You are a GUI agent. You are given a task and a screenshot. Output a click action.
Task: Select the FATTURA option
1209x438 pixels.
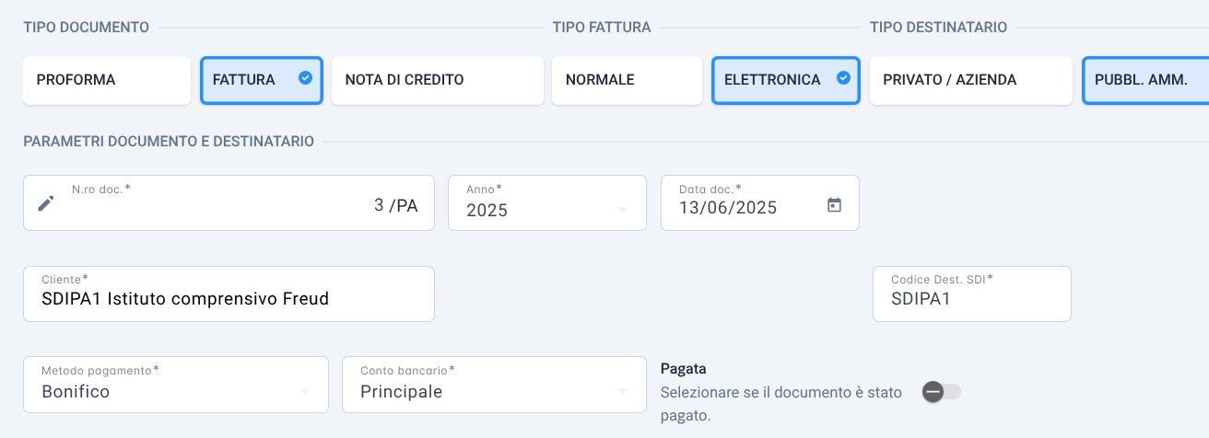(x=262, y=80)
